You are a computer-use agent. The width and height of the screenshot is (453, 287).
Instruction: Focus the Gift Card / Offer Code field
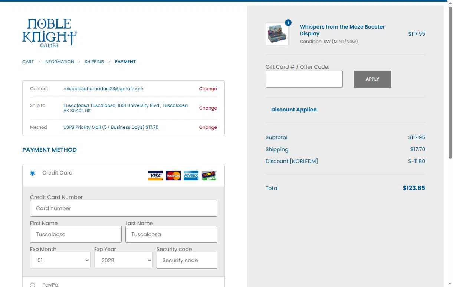coord(304,79)
